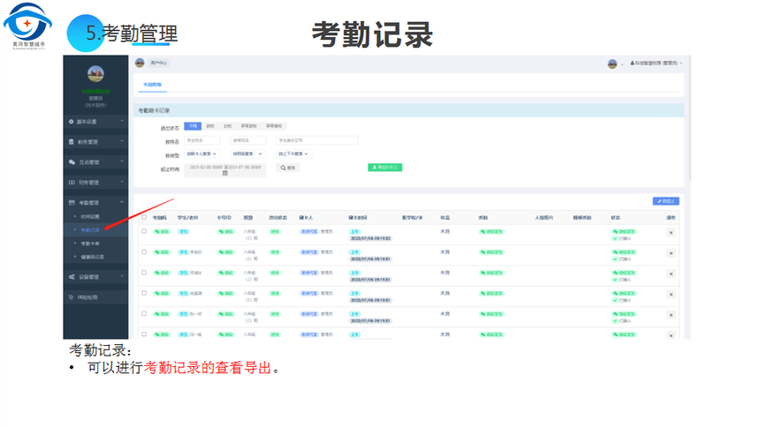Open the 按上下午搜索 dropdown
Image resolution: width=760 pixels, height=427 pixels.
coord(293,154)
